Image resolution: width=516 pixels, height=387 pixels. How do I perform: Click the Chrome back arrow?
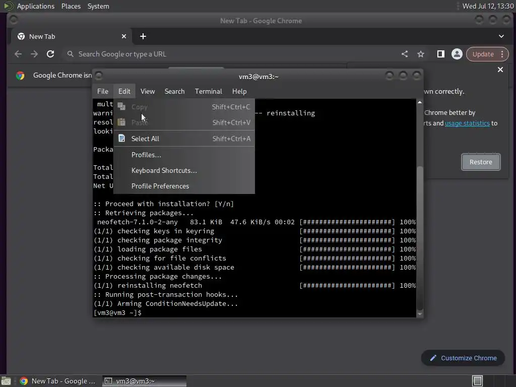point(18,54)
